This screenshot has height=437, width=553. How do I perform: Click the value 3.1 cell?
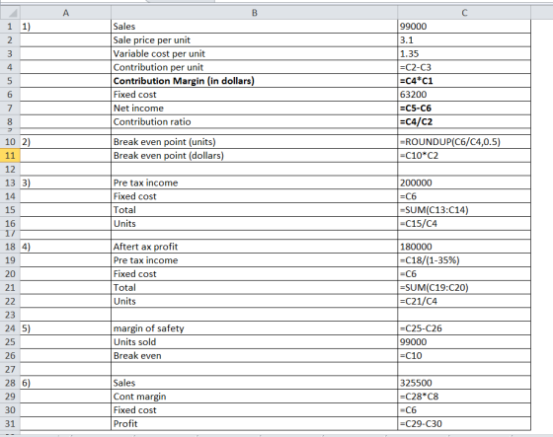[x=464, y=40]
